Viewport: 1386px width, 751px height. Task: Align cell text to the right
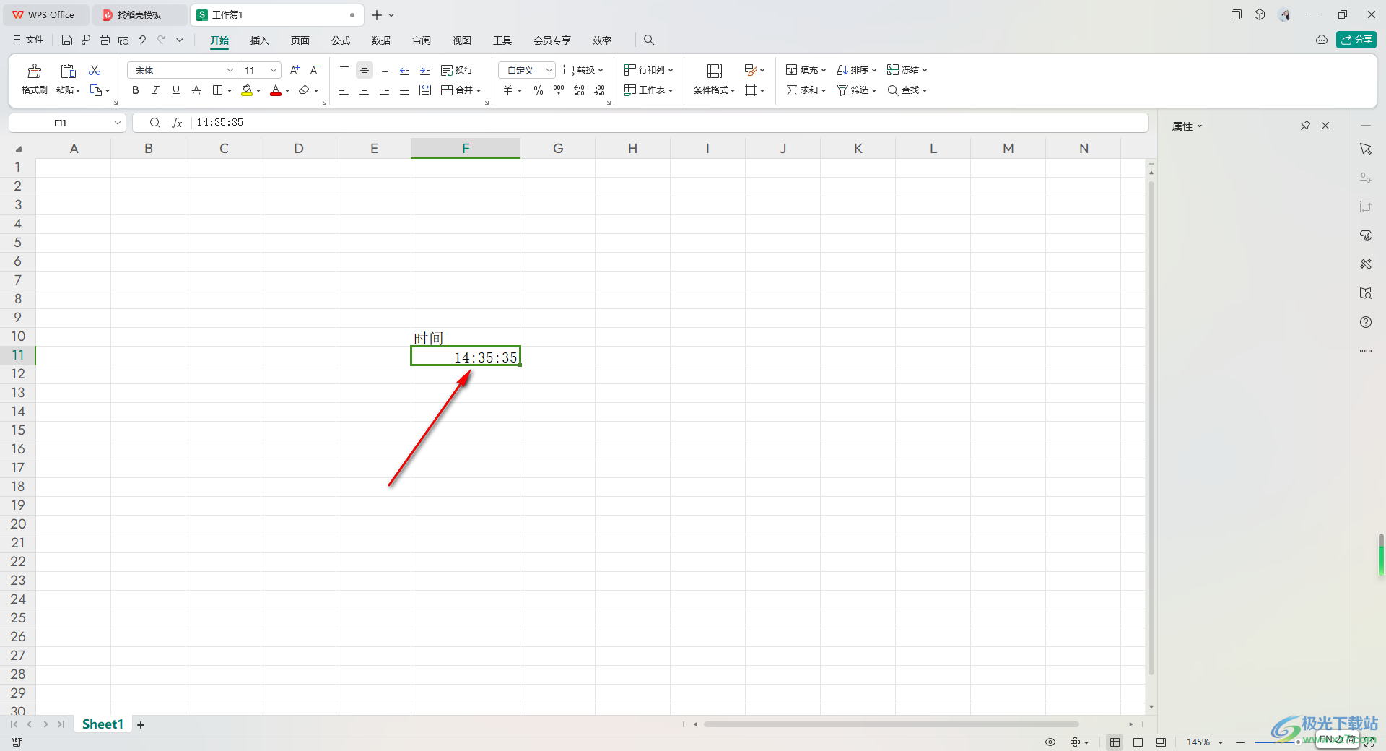coord(385,90)
